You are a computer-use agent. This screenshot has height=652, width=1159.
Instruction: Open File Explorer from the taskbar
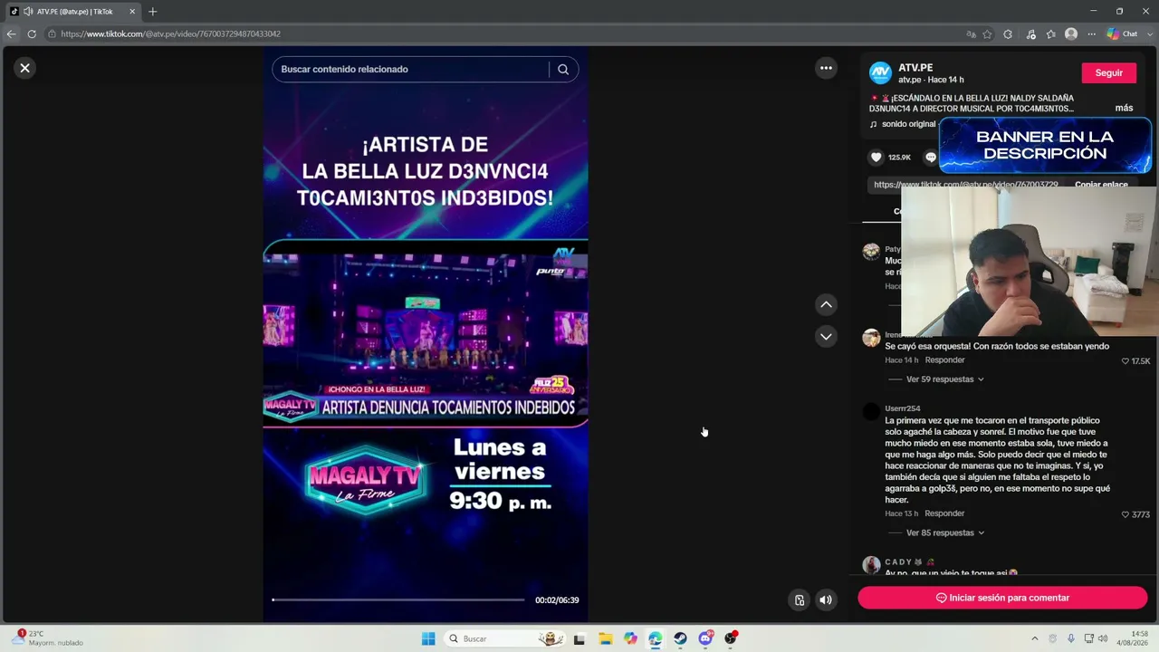coord(605,638)
